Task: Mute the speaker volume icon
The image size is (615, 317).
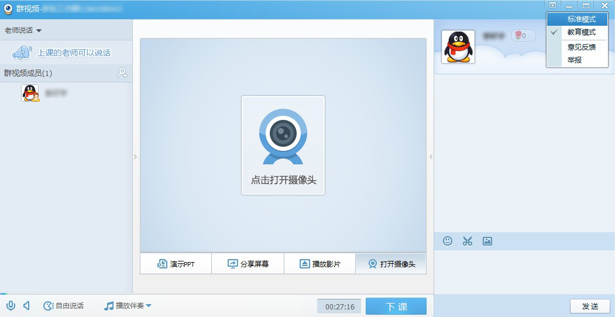Action: [26, 305]
